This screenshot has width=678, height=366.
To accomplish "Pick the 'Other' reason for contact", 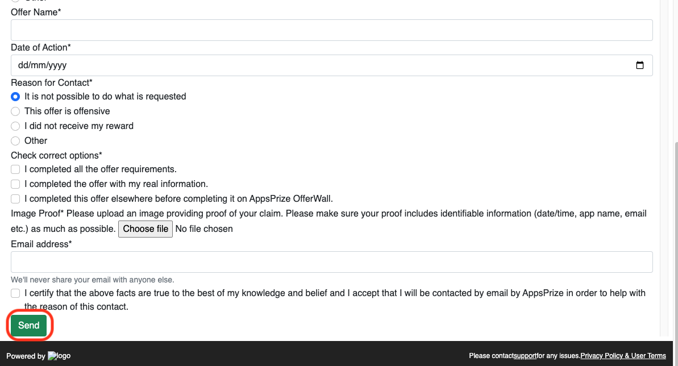I will click(x=15, y=141).
